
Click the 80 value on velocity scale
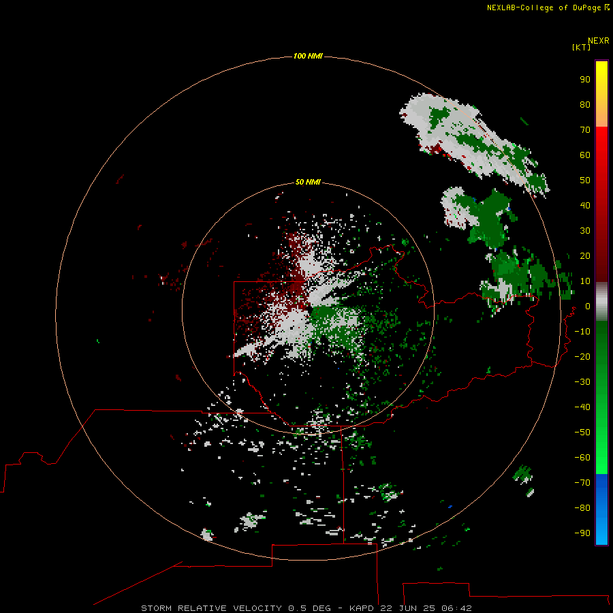point(585,104)
